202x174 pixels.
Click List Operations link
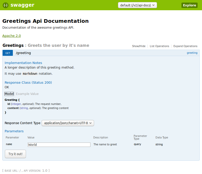coord(159,46)
